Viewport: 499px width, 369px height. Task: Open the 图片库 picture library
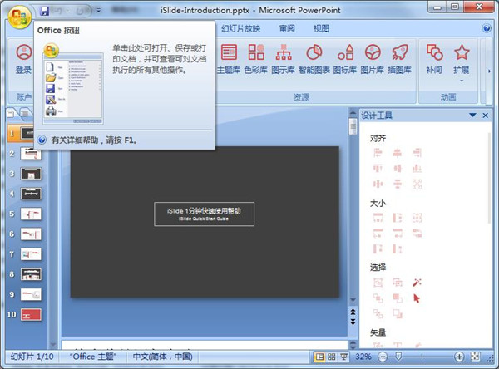[x=373, y=59]
